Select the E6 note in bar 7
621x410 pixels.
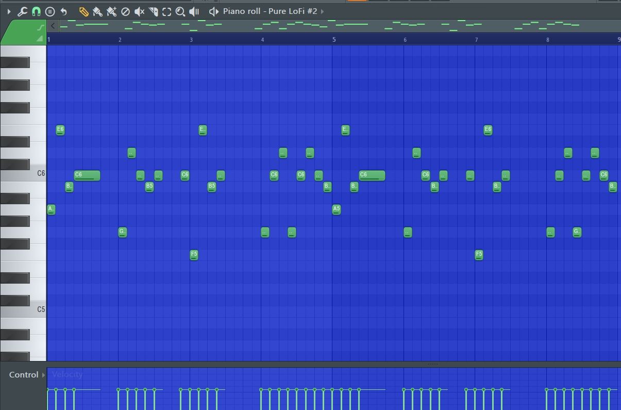488,130
